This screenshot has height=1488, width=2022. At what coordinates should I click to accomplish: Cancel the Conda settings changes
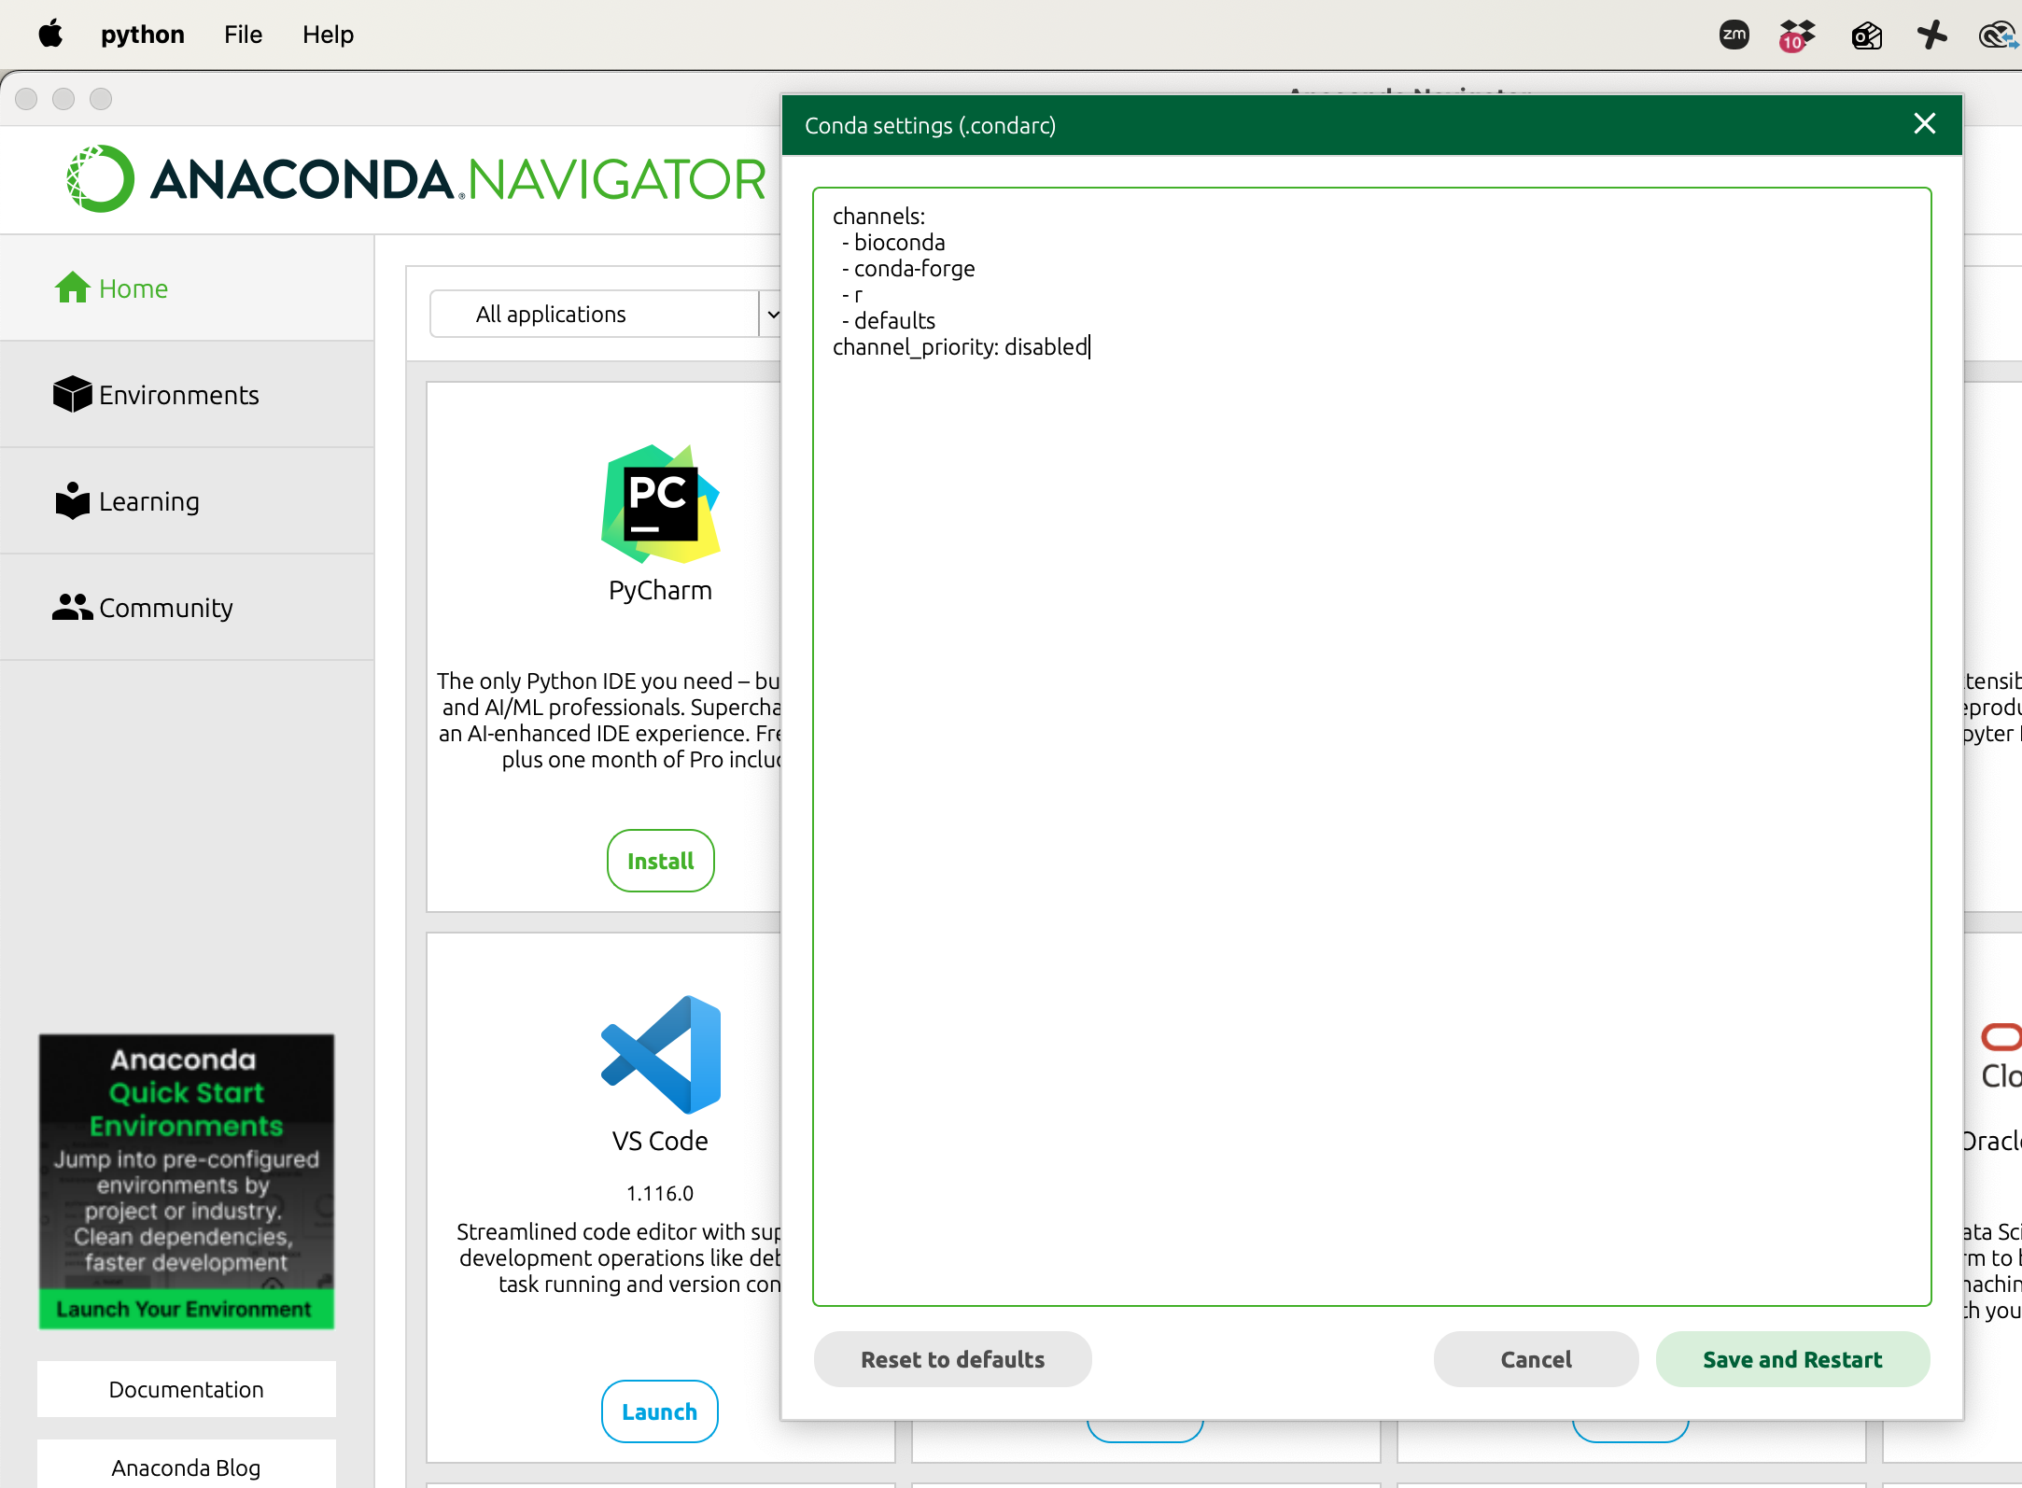[x=1536, y=1359]
